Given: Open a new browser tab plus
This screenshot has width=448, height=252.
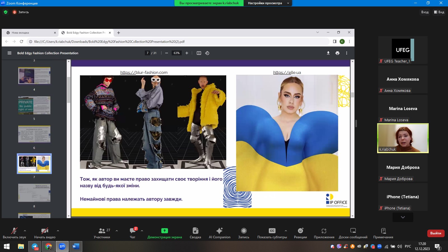Looking at the screenshot, I should pyautogui.click(x=119, y=33).
